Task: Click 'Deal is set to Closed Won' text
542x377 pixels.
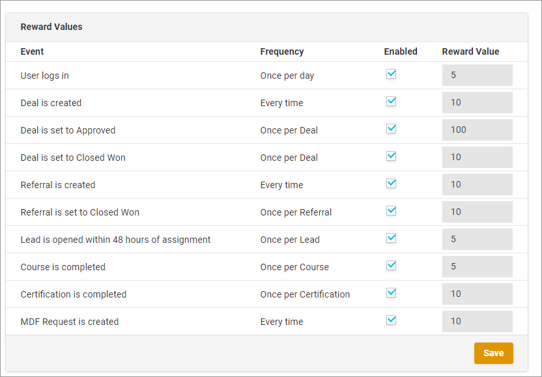Action: tap(73, 158)
